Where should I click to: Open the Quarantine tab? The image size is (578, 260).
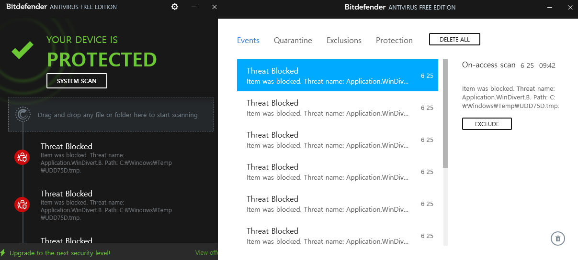[x=293, y=40]
